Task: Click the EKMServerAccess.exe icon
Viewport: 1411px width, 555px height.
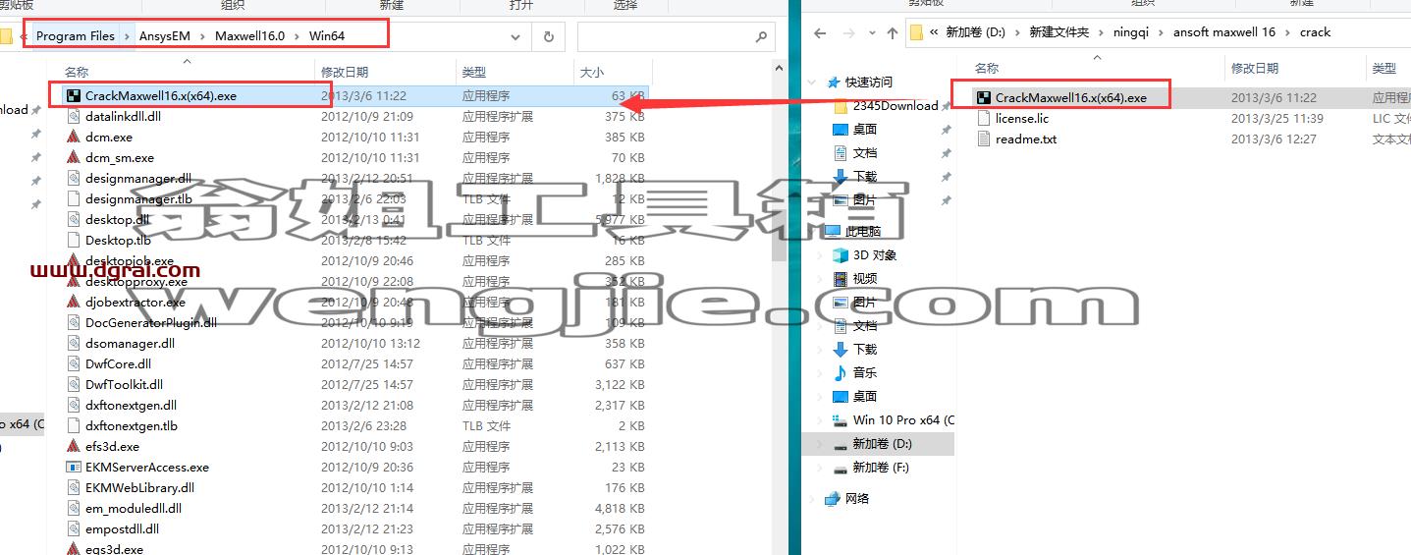Action: [x=74, y=467]
